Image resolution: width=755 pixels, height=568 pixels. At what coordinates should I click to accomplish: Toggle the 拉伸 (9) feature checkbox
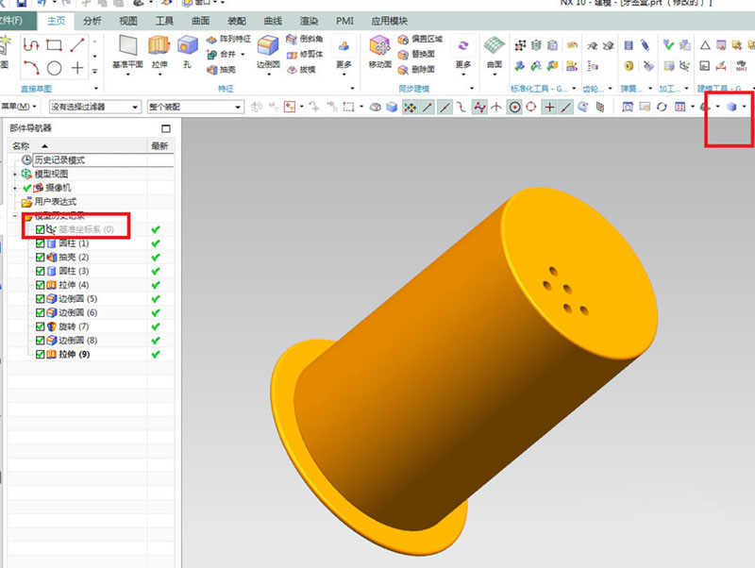click(x=40, y=354)
